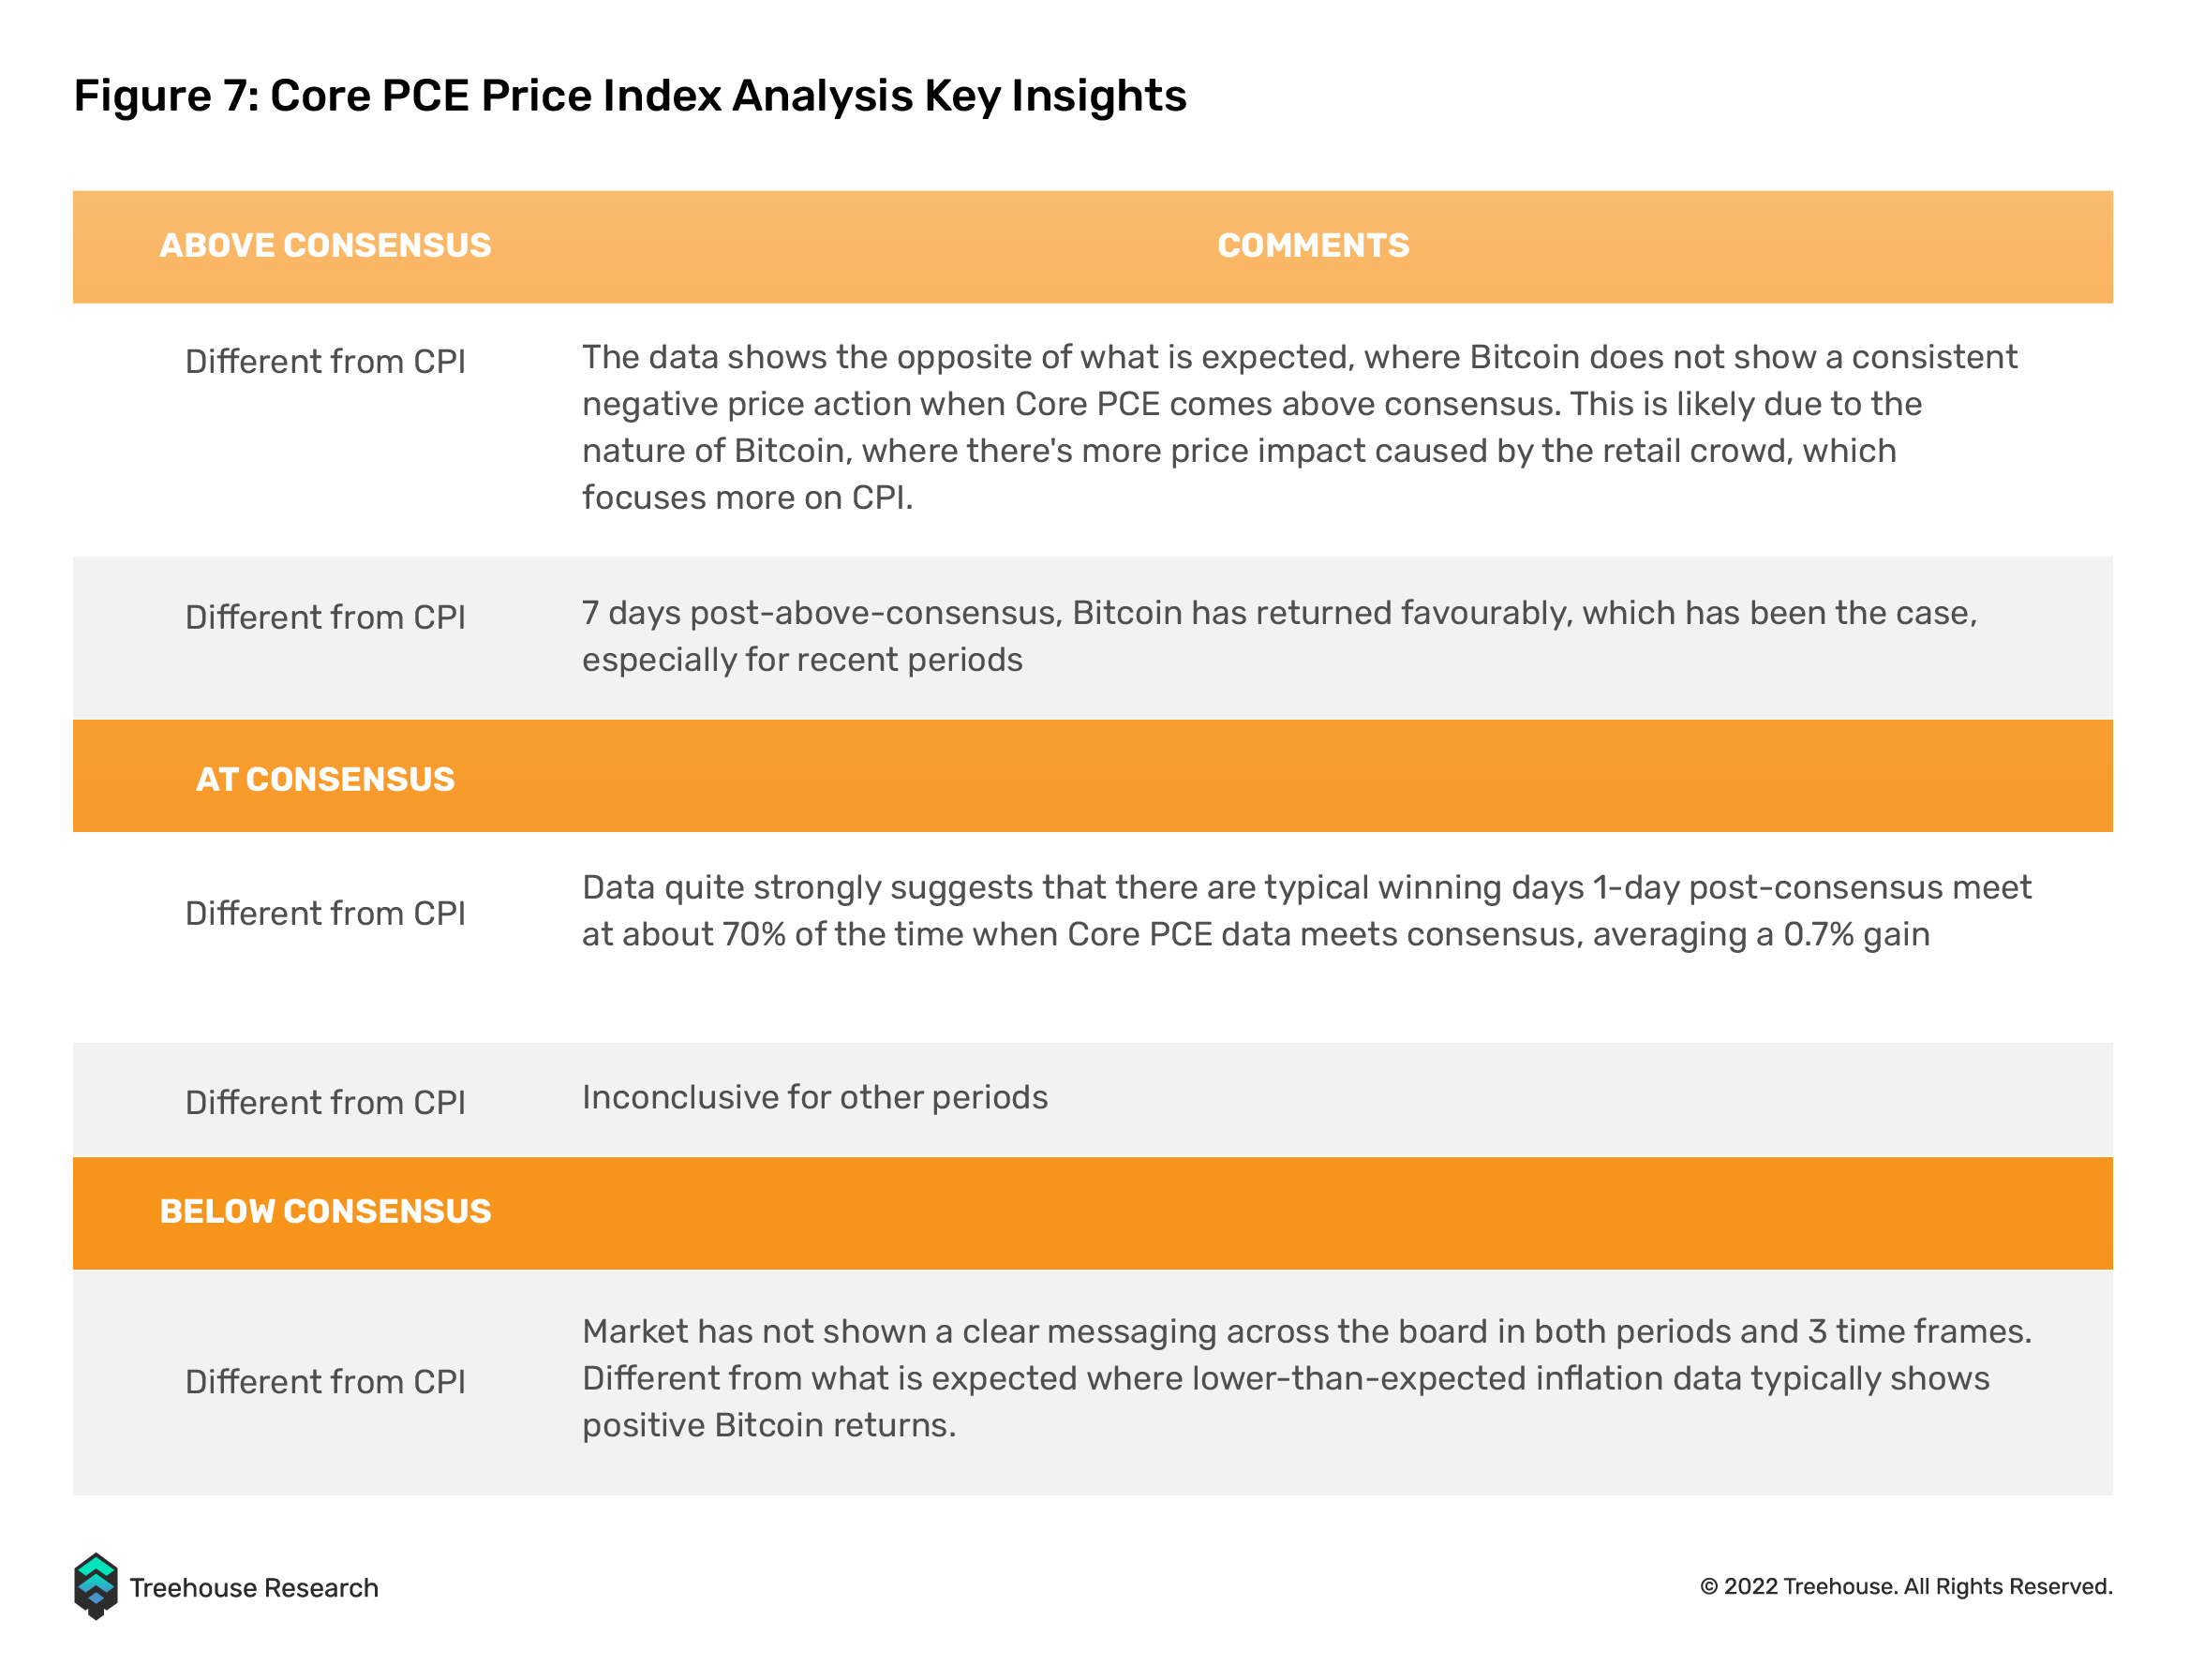Select the AT CONSENSUS section header
The height and width of the screenshot is (1680, 2189).
[x=325, y=779]
